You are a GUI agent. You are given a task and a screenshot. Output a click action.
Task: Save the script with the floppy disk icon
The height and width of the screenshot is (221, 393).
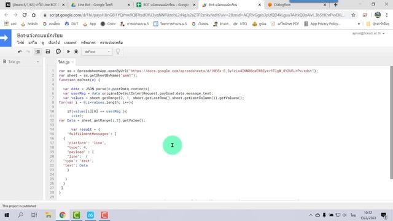[x=48, y=52]
